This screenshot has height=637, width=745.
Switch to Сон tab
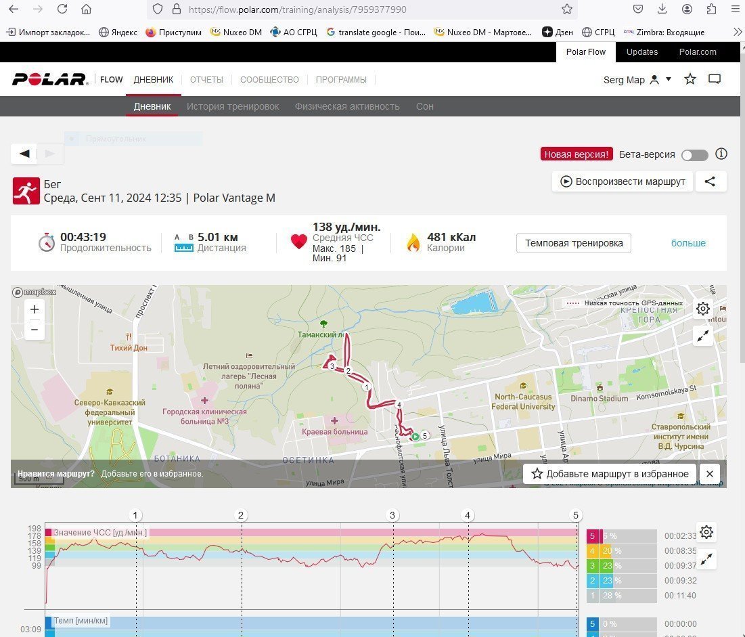(x=425, y=106)
